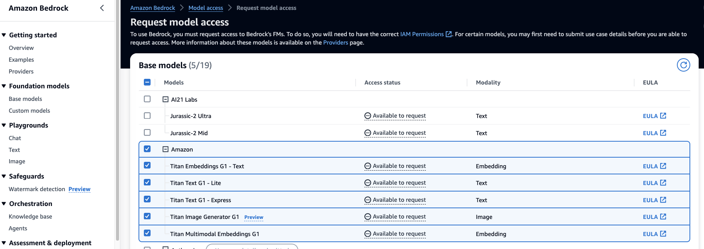704x249 pixels.
Task: Collapse the Getting started section
Action: coord(4,35)
